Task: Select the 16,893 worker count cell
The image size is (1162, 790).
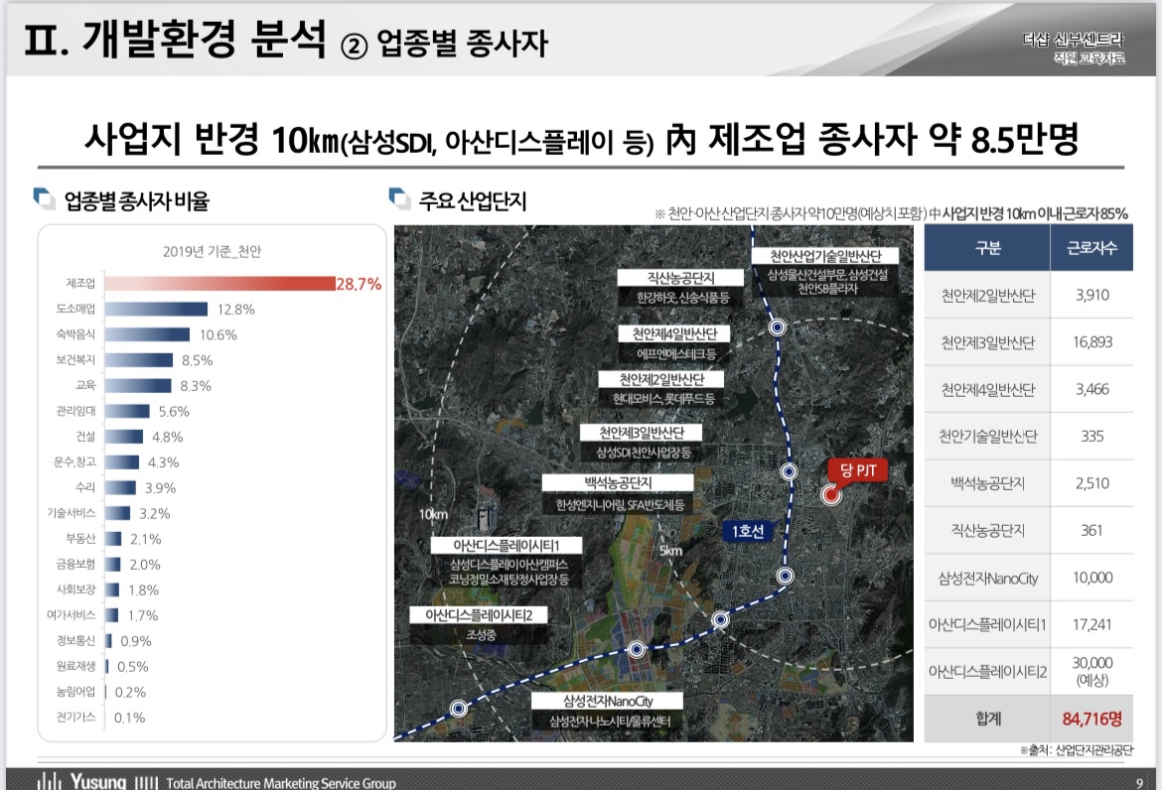Action: point(1091,342)
